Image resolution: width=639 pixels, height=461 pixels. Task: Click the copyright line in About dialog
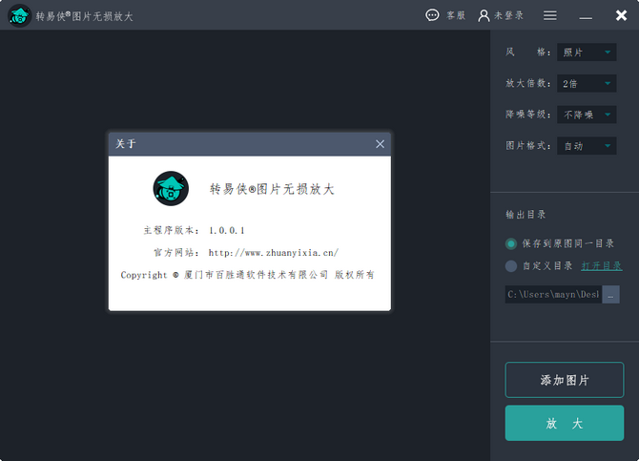click(x=247, y=275)
